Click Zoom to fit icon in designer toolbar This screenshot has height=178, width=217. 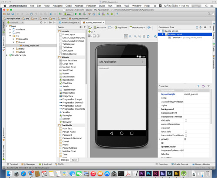tap(126, 36)
